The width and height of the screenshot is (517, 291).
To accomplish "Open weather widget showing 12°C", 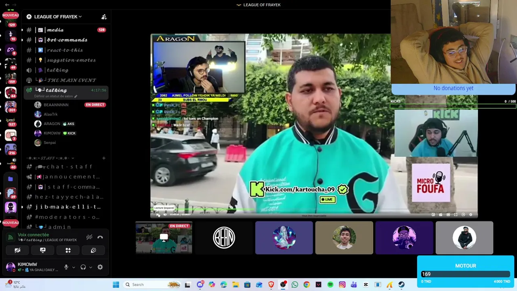I will [16, 285].
